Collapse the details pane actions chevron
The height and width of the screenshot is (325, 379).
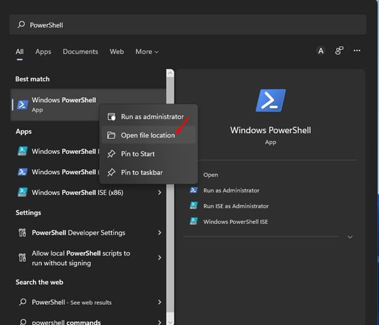[350, 237]
